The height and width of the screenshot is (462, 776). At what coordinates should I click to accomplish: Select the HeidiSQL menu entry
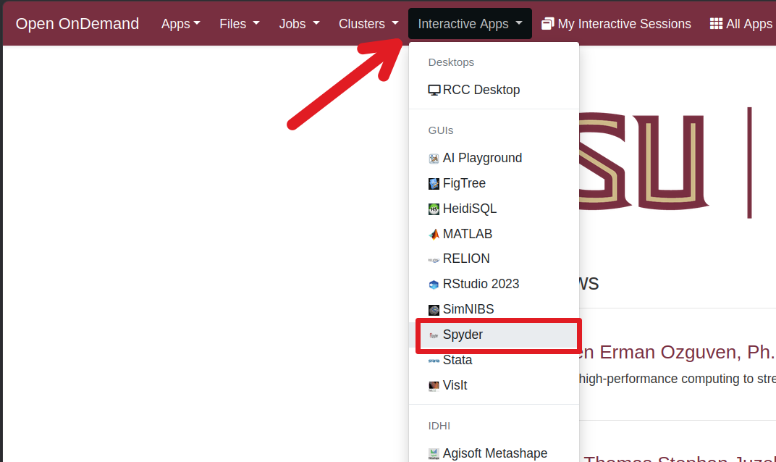pos(494,209)
